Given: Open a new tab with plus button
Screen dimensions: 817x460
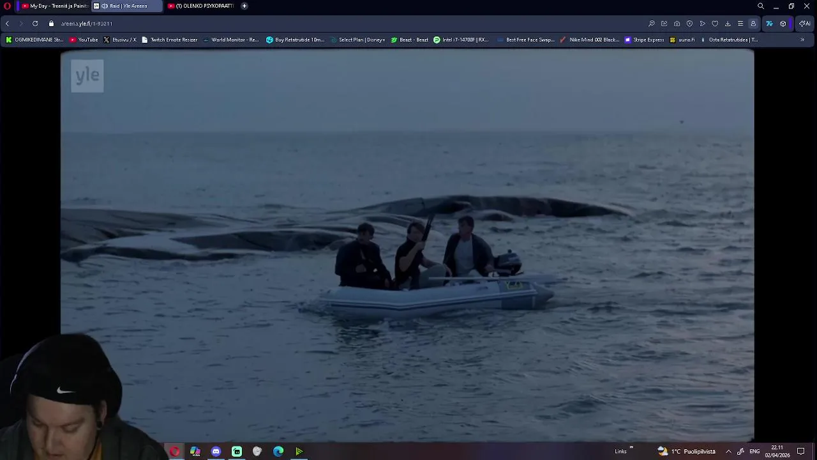Looking at the screenshot, I should 244,6.
